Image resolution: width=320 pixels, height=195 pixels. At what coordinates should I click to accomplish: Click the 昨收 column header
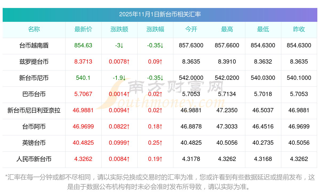pos(299,29)
